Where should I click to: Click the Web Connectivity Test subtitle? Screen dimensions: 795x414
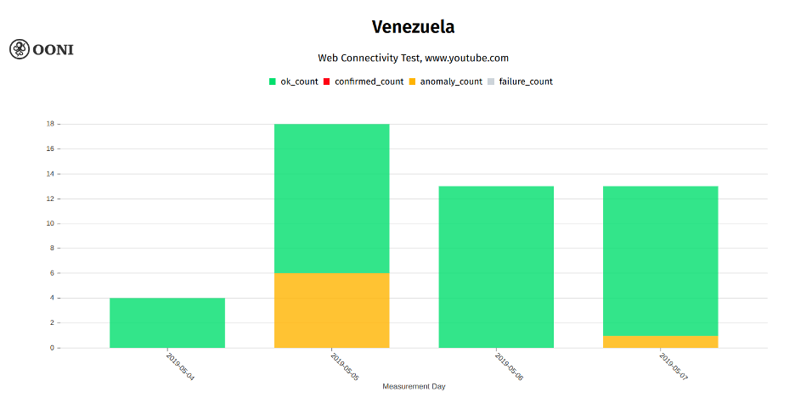click(413, 58)
